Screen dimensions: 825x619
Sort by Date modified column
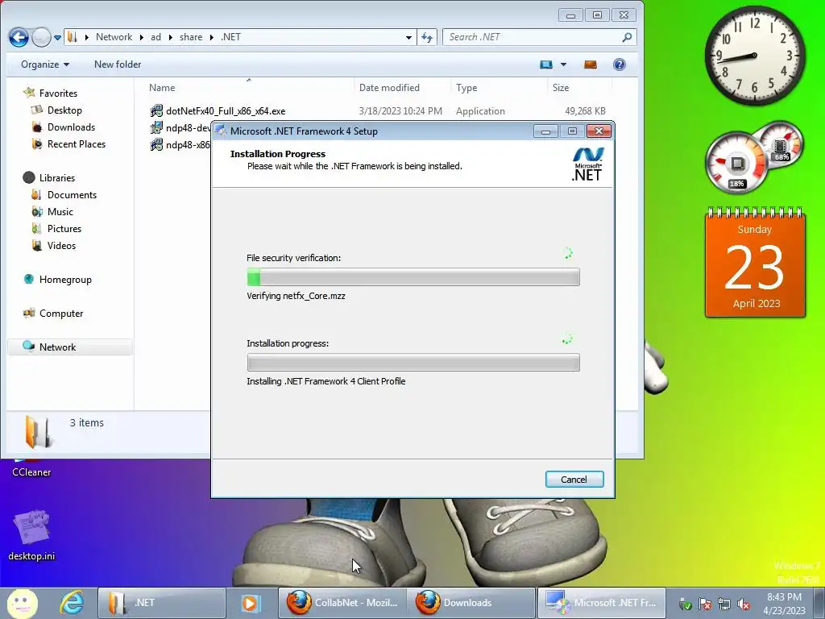[x=389, y=87]
